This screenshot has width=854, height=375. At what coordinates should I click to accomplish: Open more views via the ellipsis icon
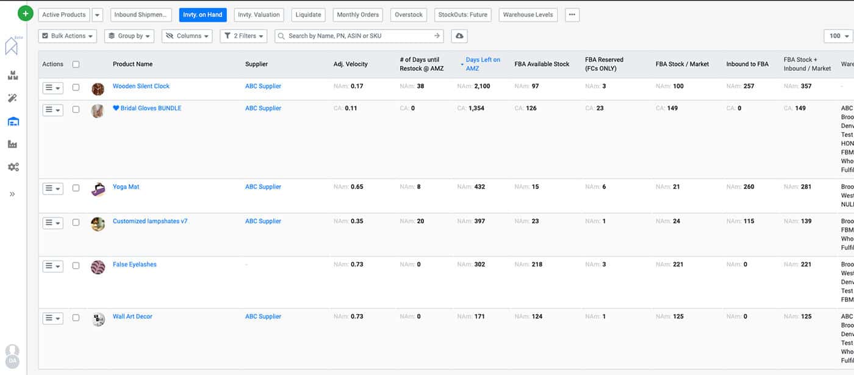coord(572,14)
